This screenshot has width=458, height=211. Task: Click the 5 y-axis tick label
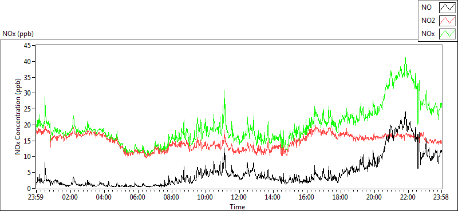[x=30, y=173]
